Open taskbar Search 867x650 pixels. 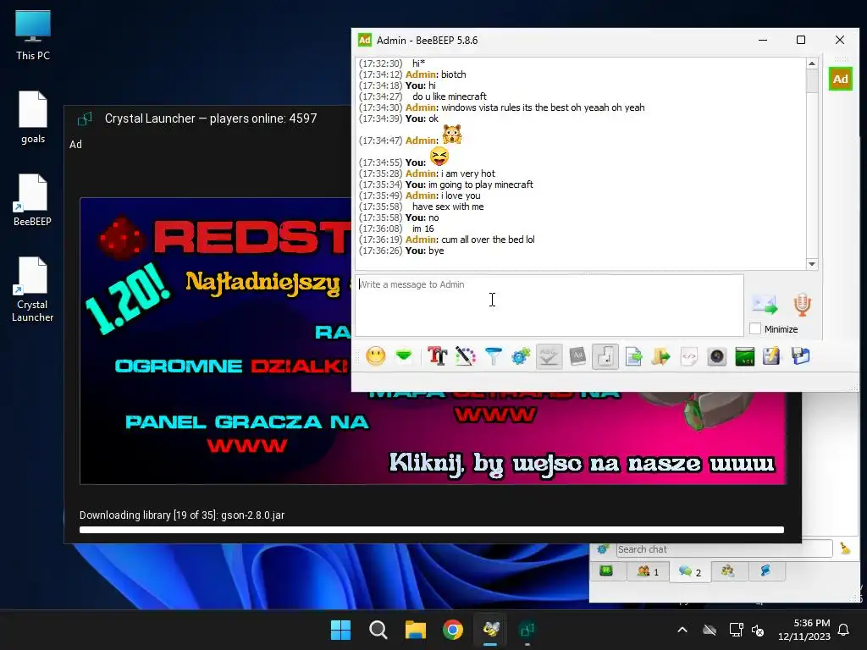point(378,630)
